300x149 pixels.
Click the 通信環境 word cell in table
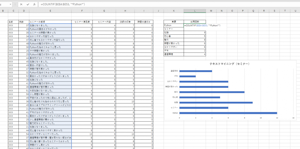tap(174, 54)
